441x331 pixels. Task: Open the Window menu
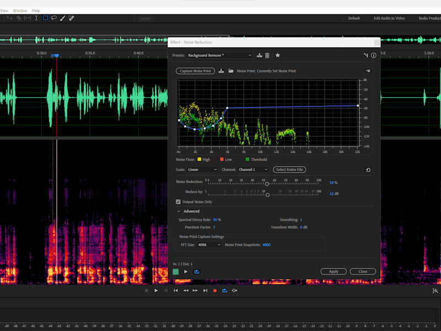tap(20, 10)
